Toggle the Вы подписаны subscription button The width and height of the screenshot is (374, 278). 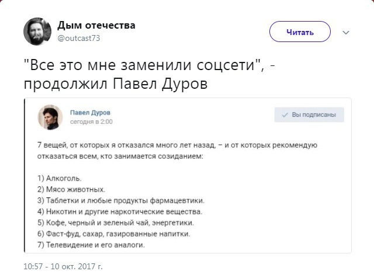[x=309, y=116]
